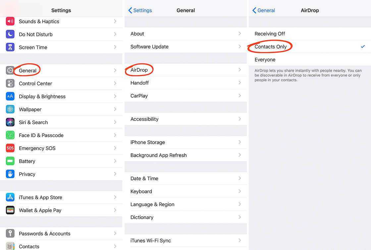Tap the red Emergency SOS icon
Viewport: 371px width, 250px height.
click(x=10, y=148)
